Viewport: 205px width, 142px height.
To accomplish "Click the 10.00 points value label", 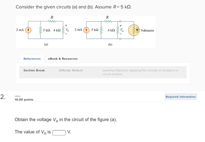I will pyautogui.click(x=24, y=100).
